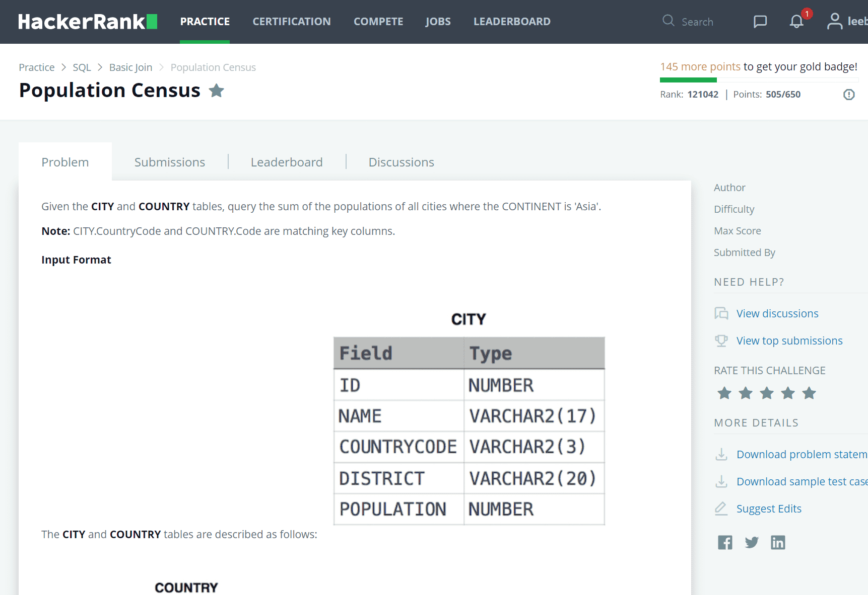Viewport: 868px width, 595px height.
Task: Click the Max Score label
Action: click(x=738, y=231)
